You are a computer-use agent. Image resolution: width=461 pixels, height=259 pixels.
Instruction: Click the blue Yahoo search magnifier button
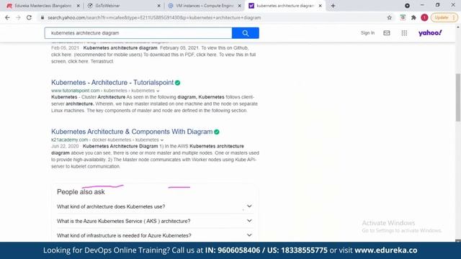[245, 33]
